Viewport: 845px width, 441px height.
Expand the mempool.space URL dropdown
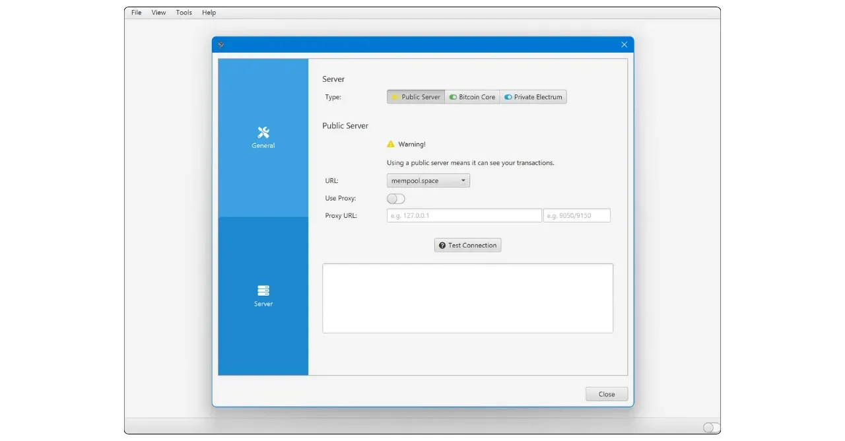428,181
